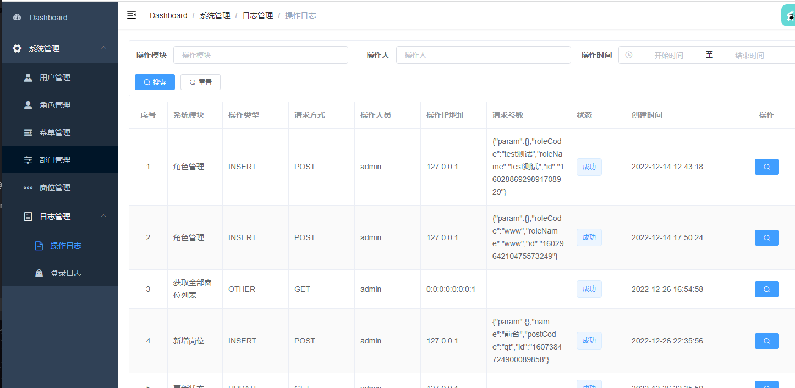Collapse the 系统管理 submenu arrow
Image resolution: width=795 pixels, height=388 pixels.
pos(103,48)
